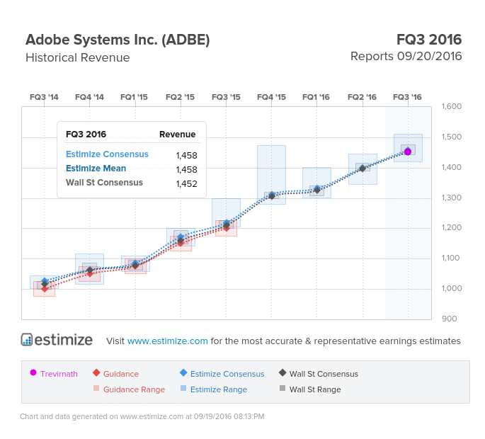Click the Estimize Mean tooltip row label

coord(96,169)
